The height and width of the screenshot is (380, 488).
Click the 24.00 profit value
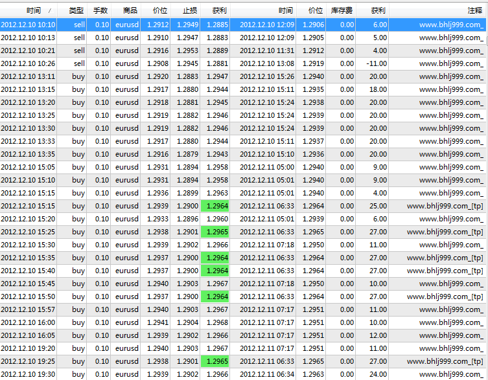[x=378, y=374]
